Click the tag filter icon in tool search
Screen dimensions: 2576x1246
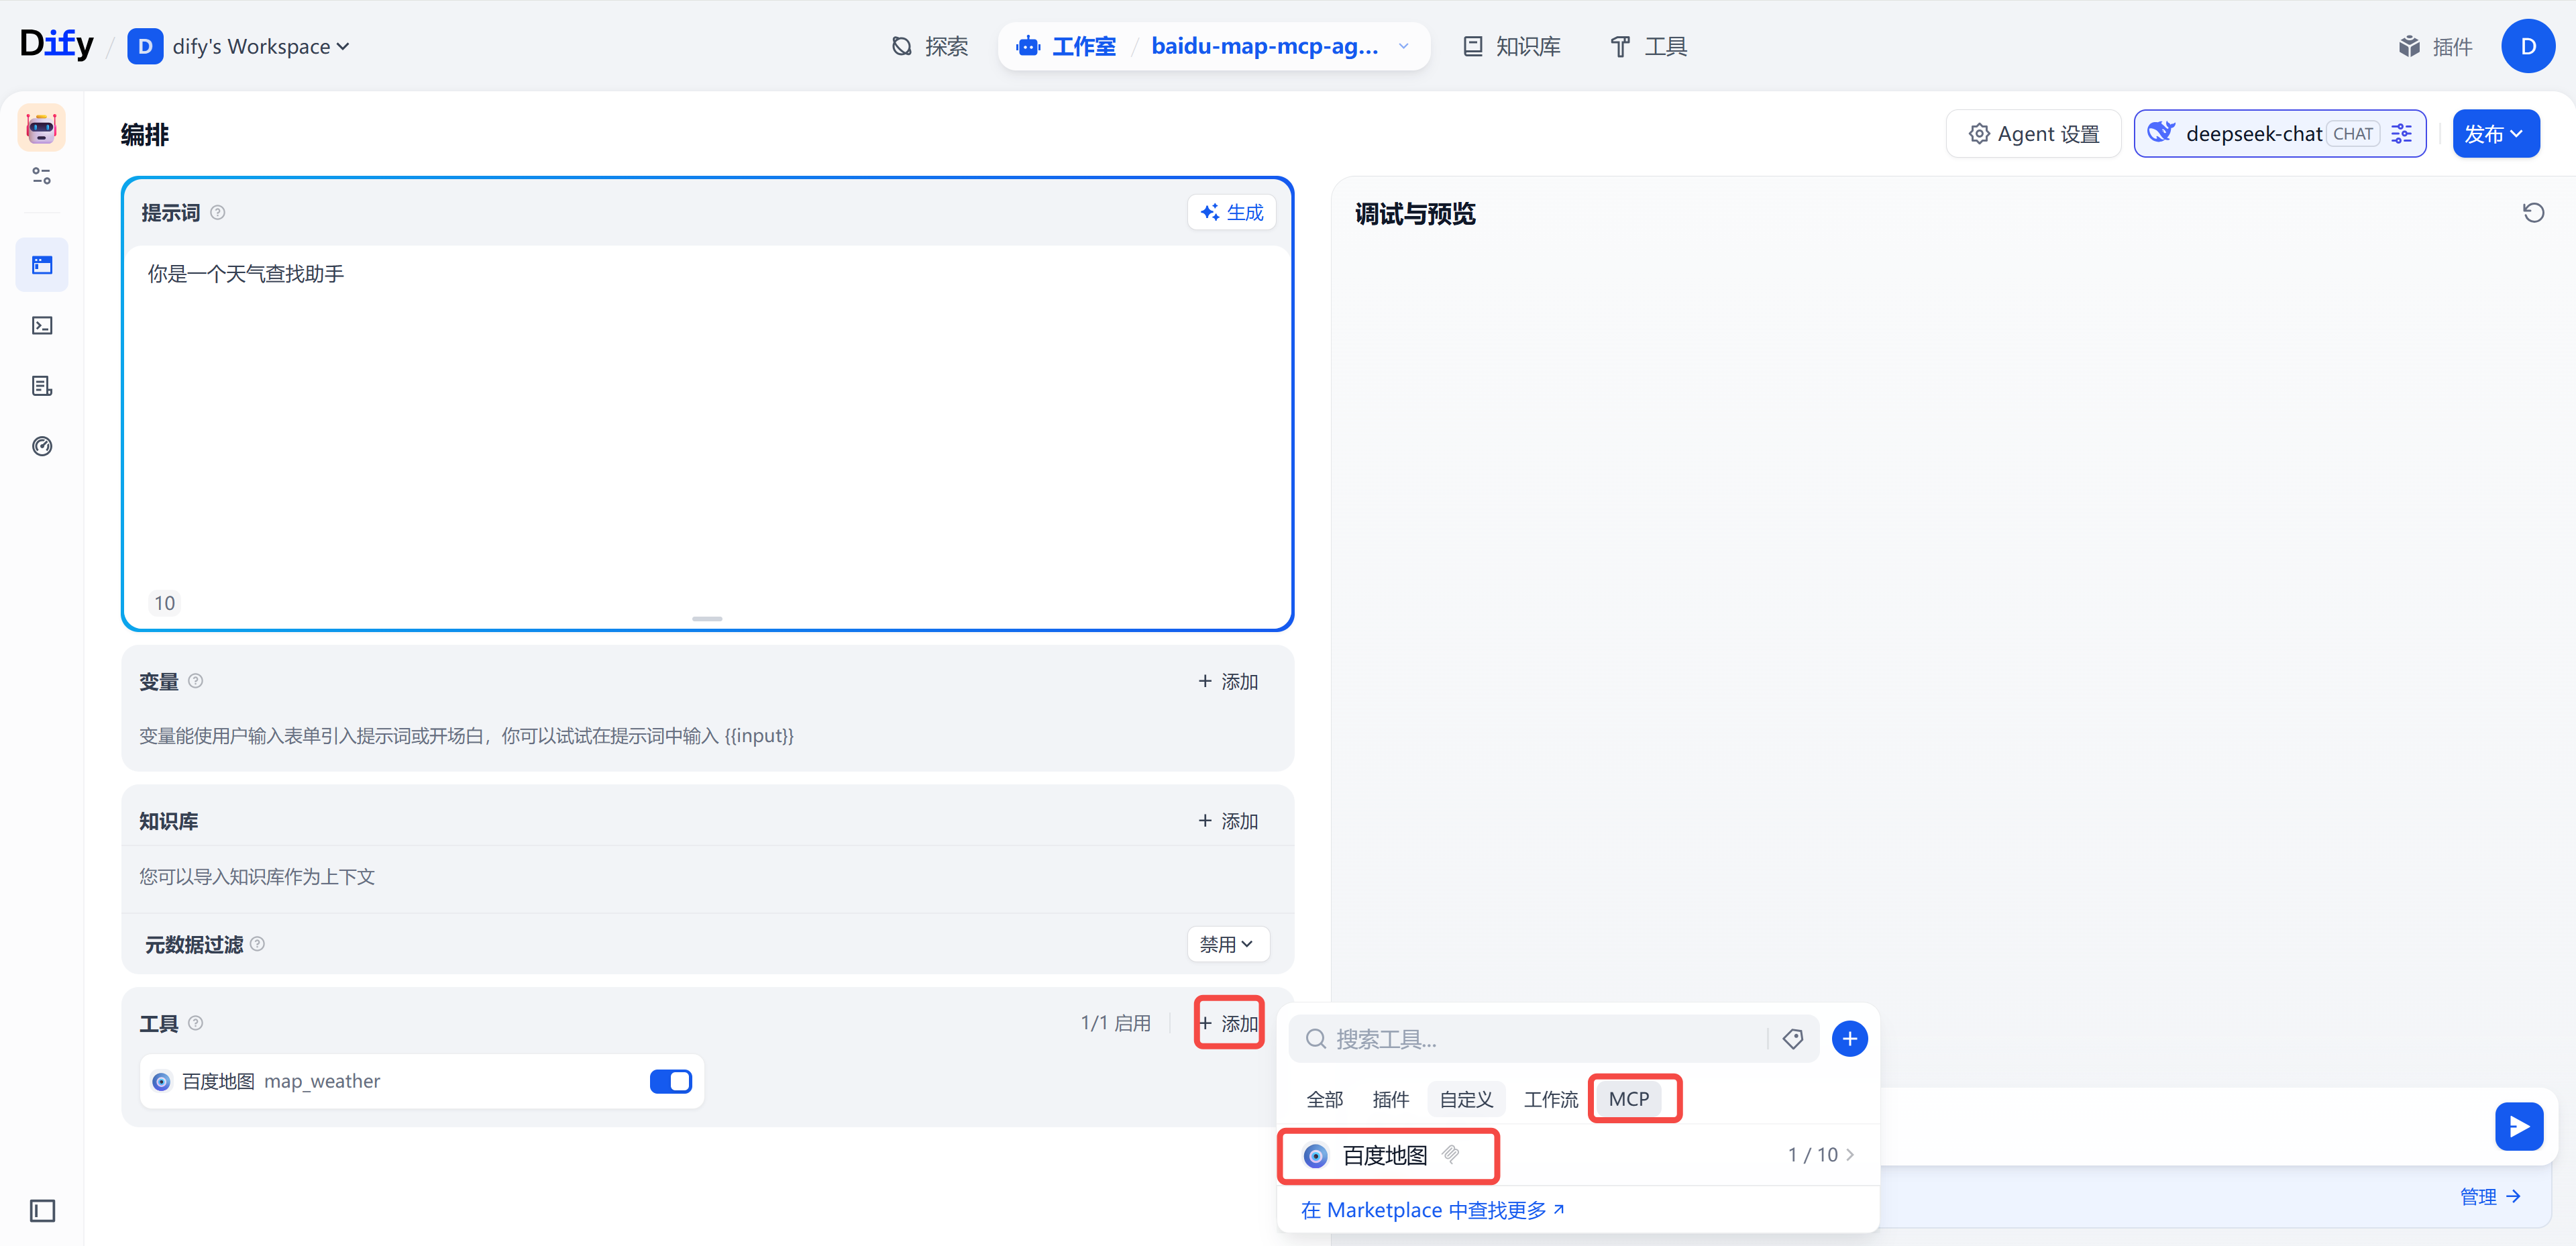(1792, 1039)
